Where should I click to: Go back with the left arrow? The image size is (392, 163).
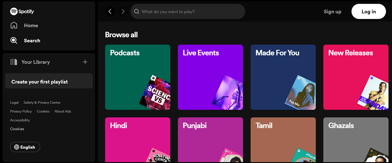(x=110, y=11)
